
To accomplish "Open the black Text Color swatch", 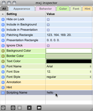I will click(69, 61).
